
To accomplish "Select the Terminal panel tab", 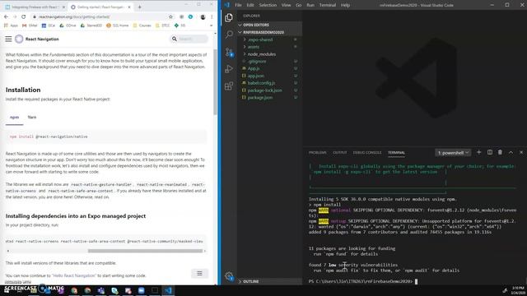I will [396, 153].
